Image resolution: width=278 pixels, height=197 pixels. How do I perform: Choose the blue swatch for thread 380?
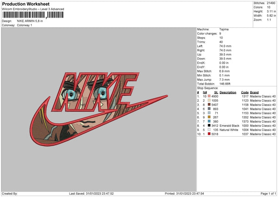[209, 121]
